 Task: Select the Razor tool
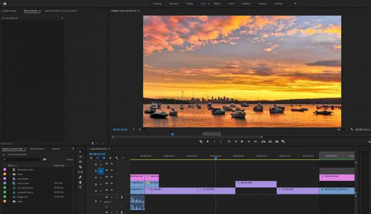(80, 167)
